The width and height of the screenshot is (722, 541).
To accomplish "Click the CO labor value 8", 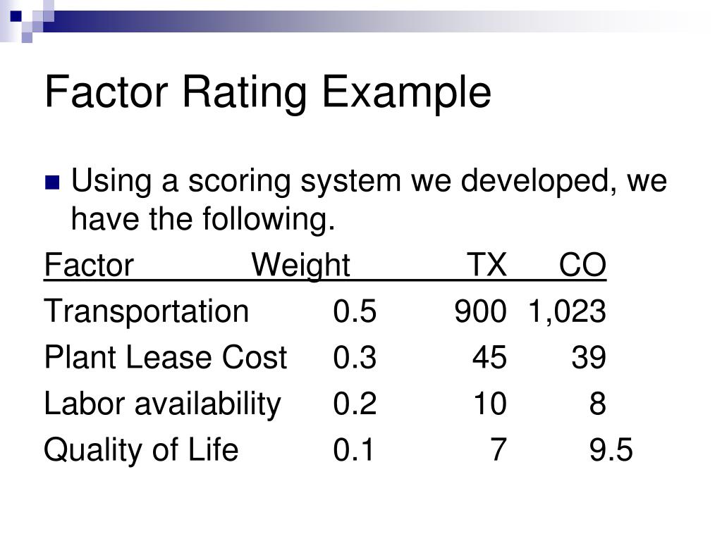I will [598, 404].
